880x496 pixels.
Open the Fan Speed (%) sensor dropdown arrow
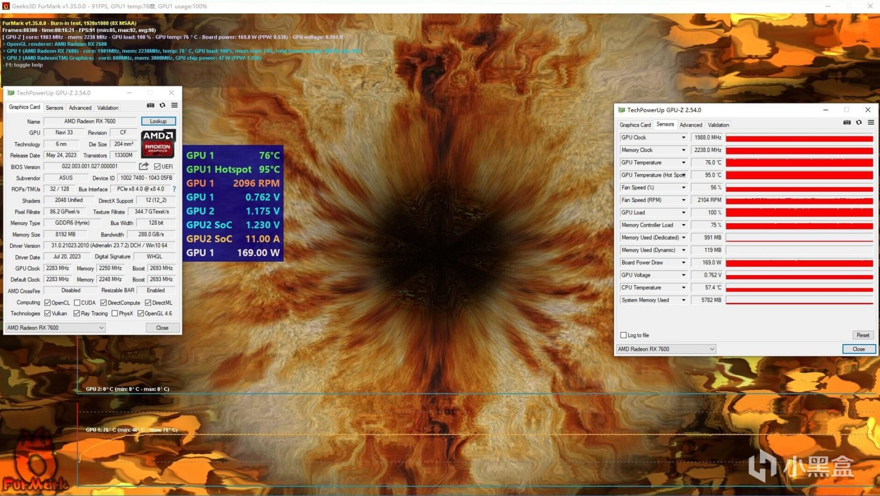pyautogui.click(x=683, y=188)
